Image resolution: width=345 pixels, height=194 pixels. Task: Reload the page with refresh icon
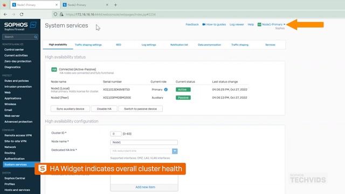click(22, 15)
